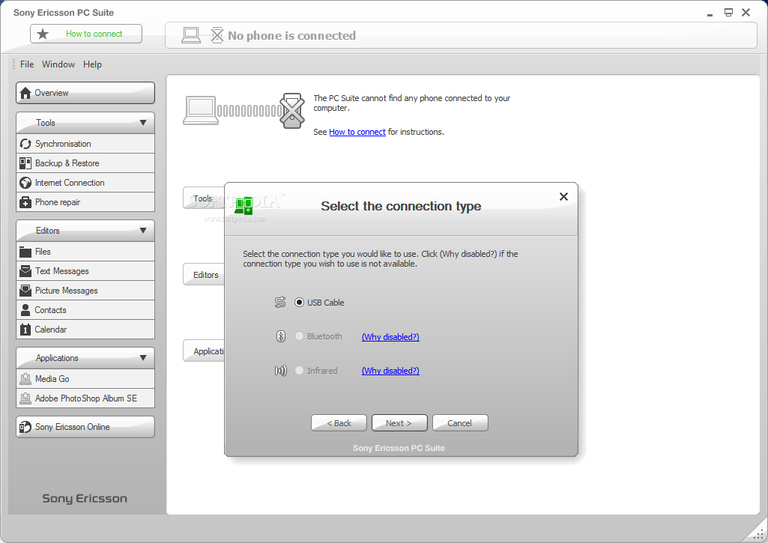The width and height of the screenshot is (768, 543).
Task: Click the large crossed-out phone graphic
Action: tap(292, 111)
